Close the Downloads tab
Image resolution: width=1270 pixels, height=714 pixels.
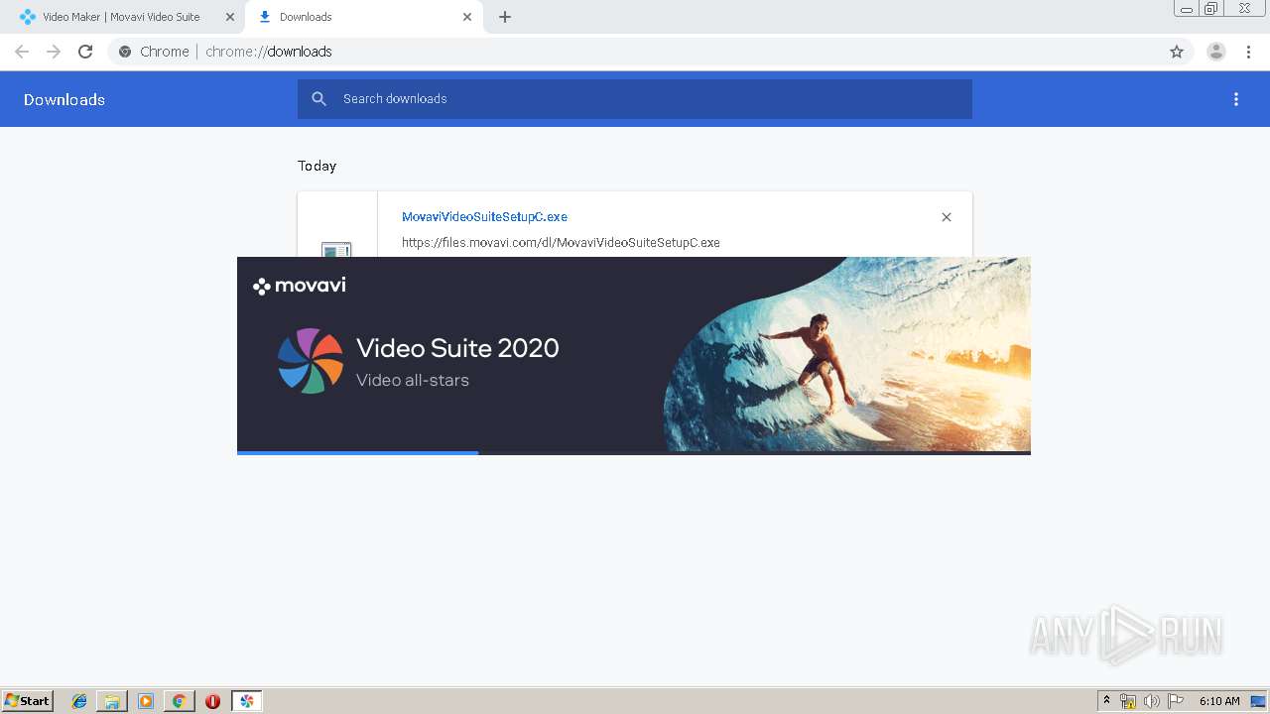tap(467, 17)
